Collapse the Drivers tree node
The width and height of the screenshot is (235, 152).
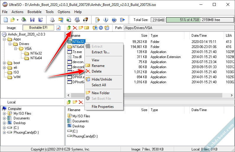click(x=10, y=44)
